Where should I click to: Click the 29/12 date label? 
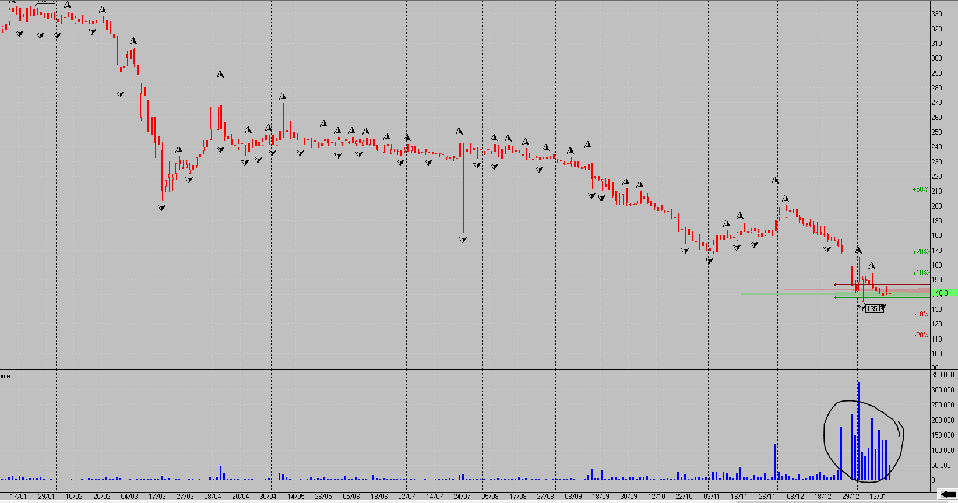tap(851, 497)
